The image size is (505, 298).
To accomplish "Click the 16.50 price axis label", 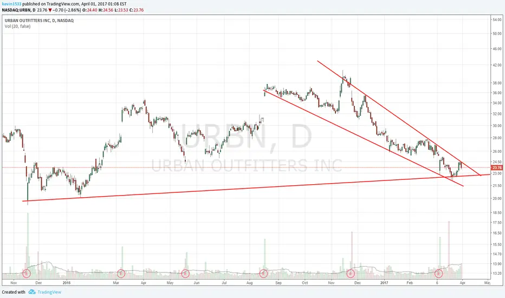I will point(497,233).
